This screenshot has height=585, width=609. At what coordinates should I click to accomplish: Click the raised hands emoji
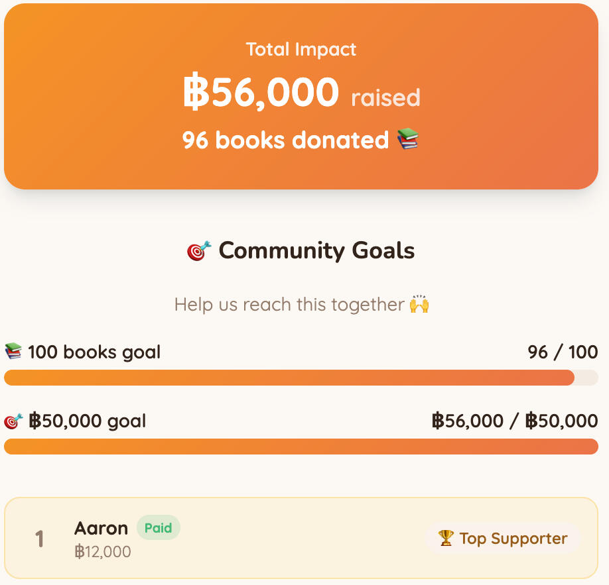coord(419,303)
